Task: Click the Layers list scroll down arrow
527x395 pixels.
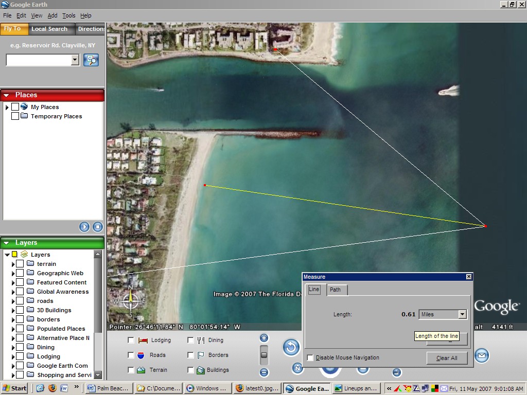Action: pyautogui.click(x=98, y=375)
